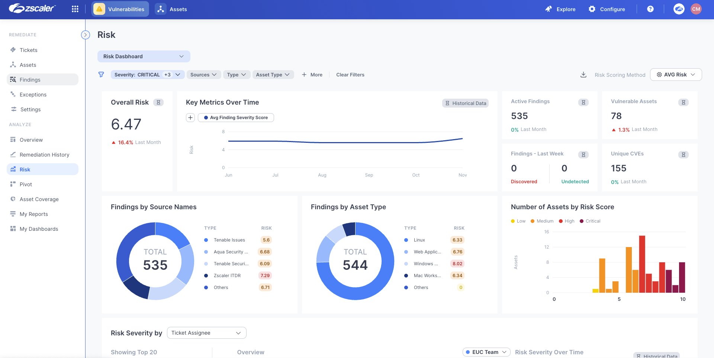Image resolution: width=714 pixels, height=358 pixels.
Task: Toggle Critical legend in risk score chart
Action: click(x=590, y=221)
